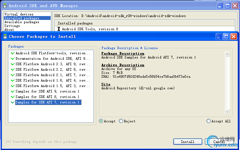Click Android SDK Tools, revision 8 entry
240x150 pixels.
90,29
